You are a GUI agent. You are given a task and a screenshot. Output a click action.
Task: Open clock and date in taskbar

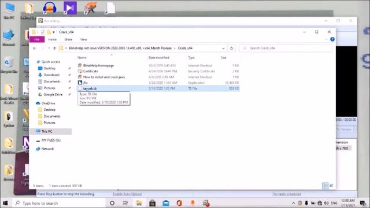click(x=348, y=203)
